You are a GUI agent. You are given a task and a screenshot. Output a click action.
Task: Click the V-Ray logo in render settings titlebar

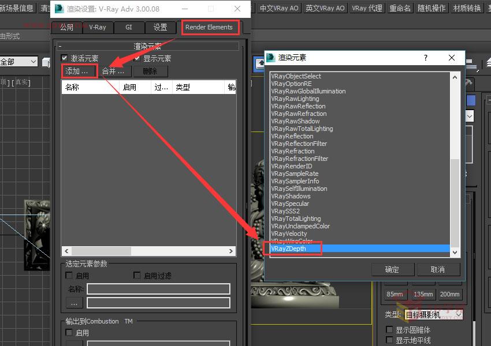[58, 9]
